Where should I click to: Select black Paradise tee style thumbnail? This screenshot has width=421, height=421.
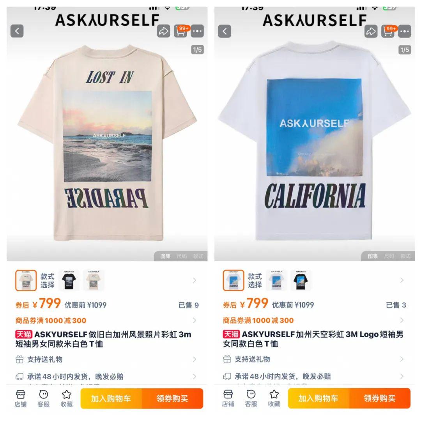(x=69, y=280)
